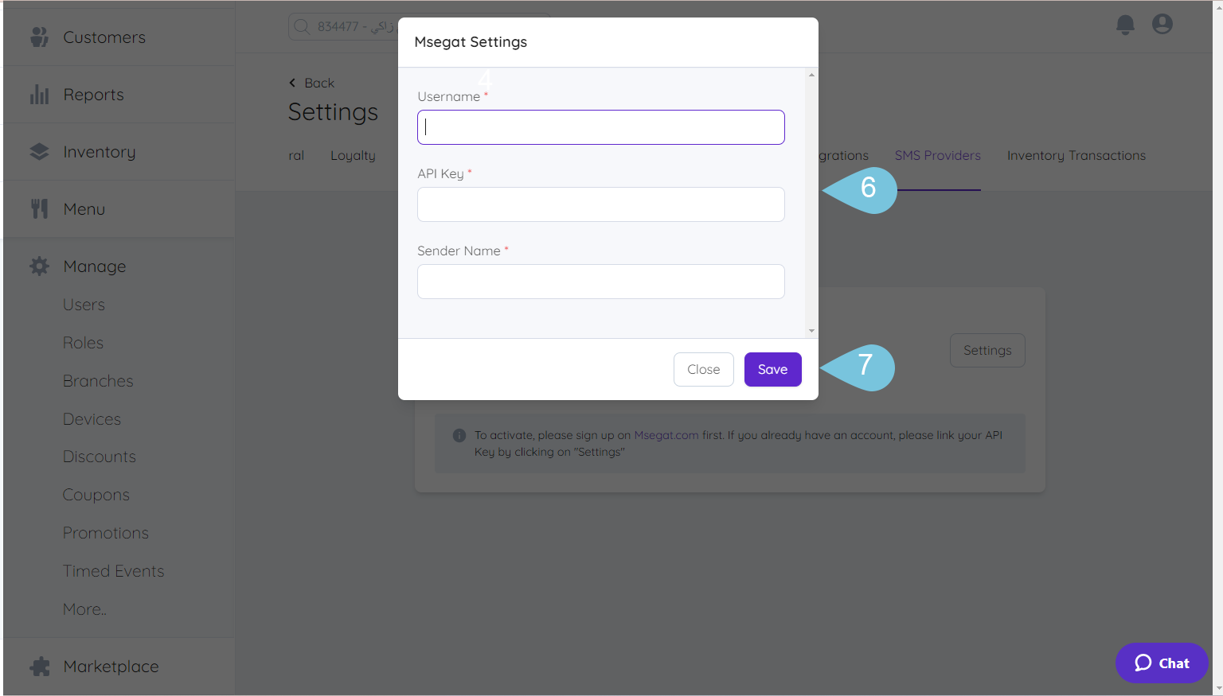Open the notification bell
1223x696 pixels.
1125,25
